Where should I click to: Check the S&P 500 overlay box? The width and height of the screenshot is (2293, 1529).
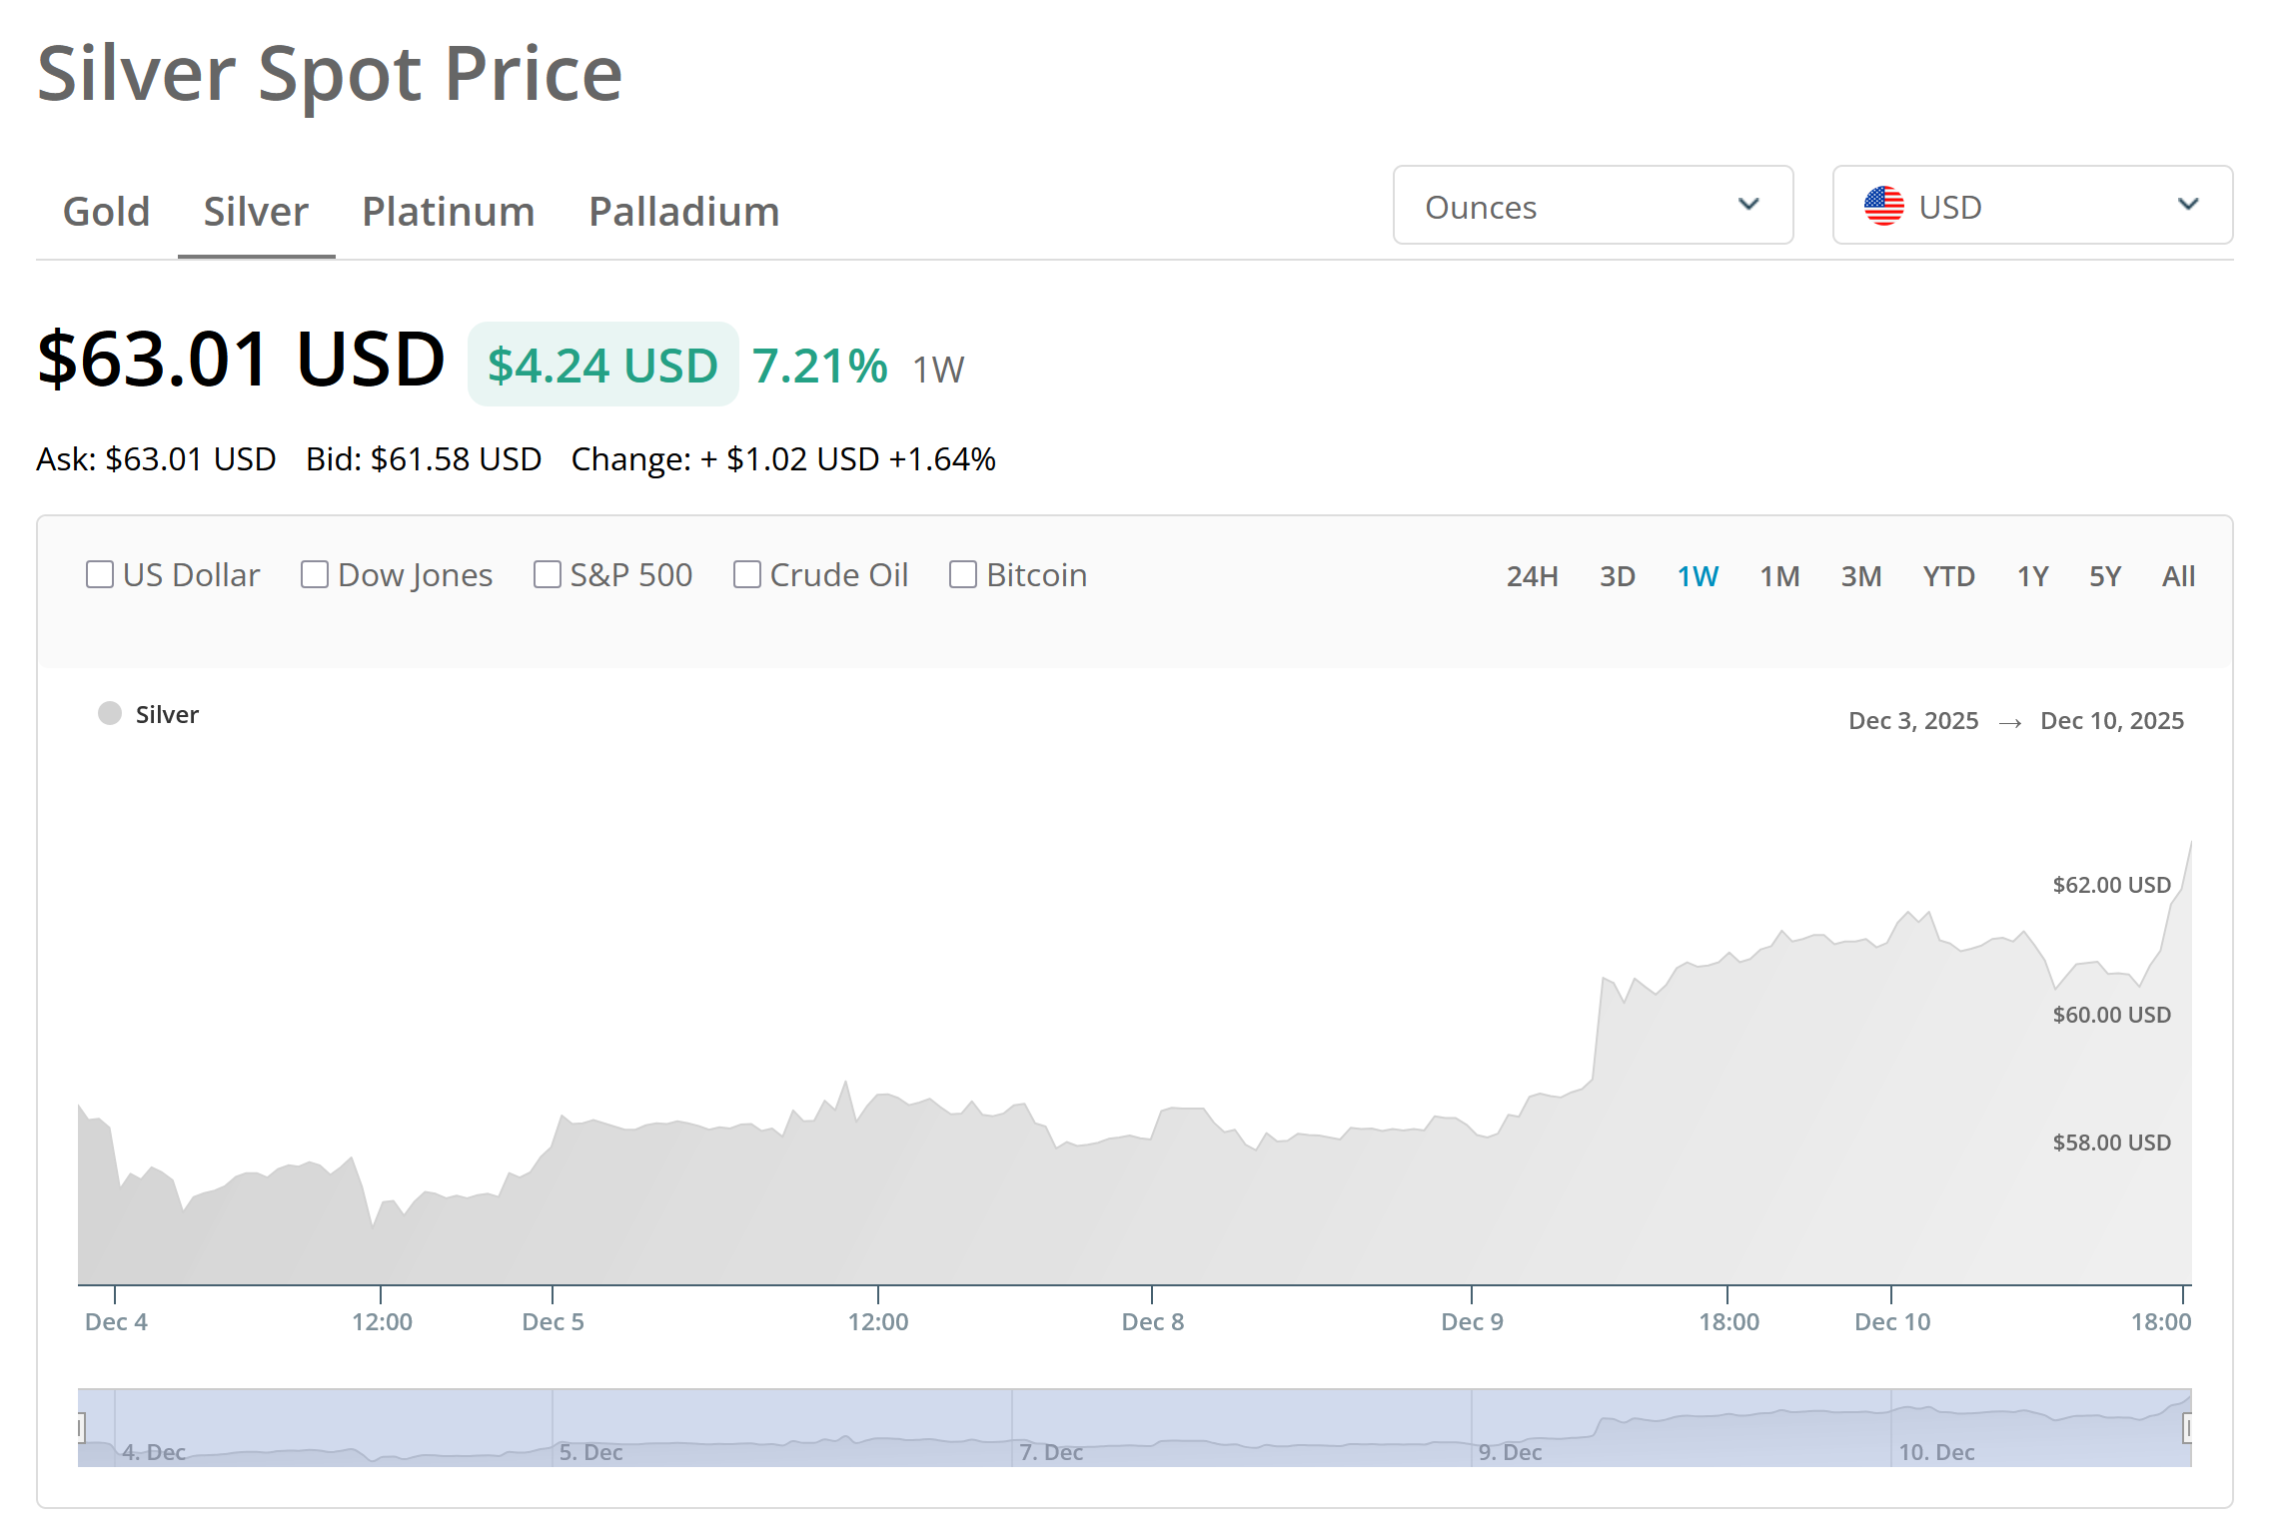click(547, 574)
